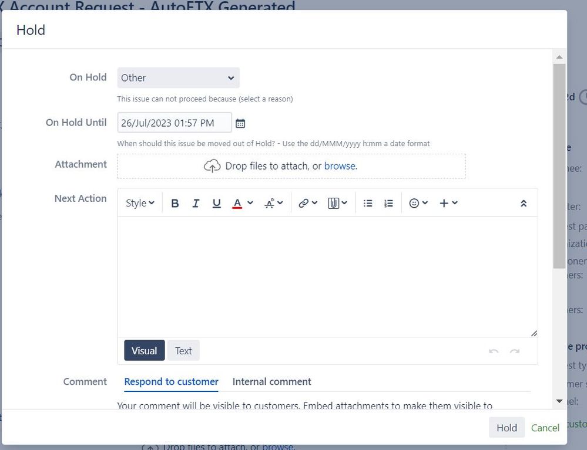Expand the emoji dropdown arrow
587x450 pixels.
pos(425,202)
